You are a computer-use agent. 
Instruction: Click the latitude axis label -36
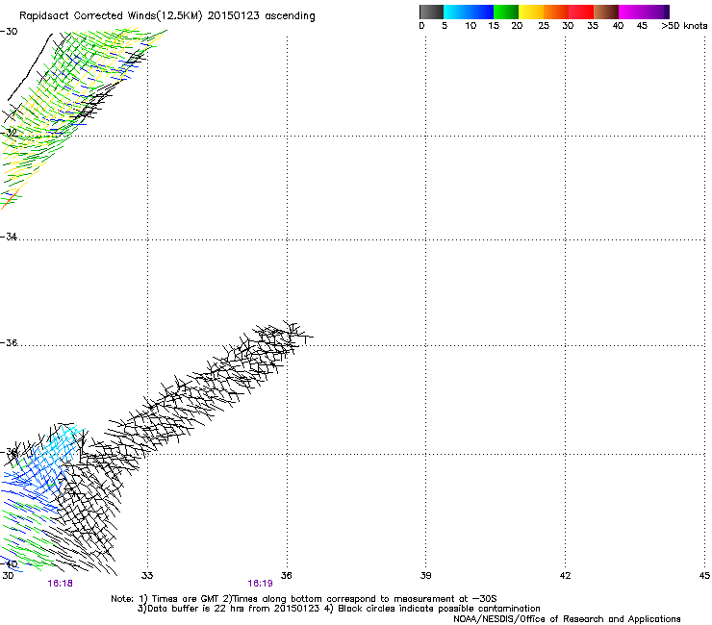pos(9,342)
